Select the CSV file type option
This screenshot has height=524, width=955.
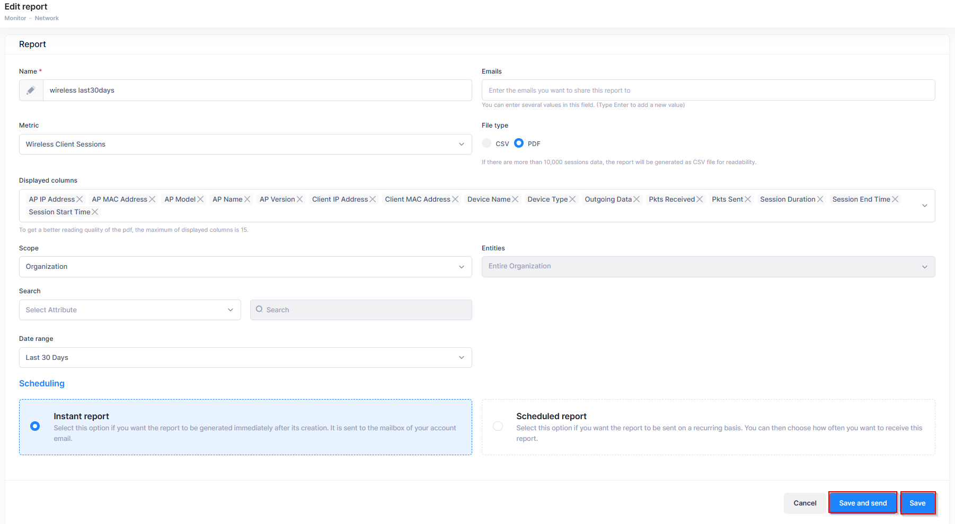(487, 143)
